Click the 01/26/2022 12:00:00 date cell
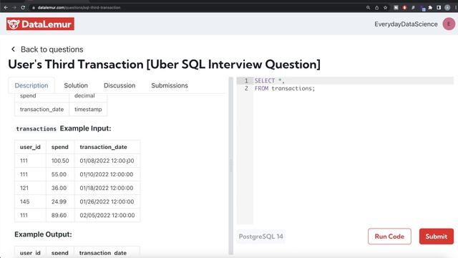This screenshot has width=458, height=258. (107, 201)
